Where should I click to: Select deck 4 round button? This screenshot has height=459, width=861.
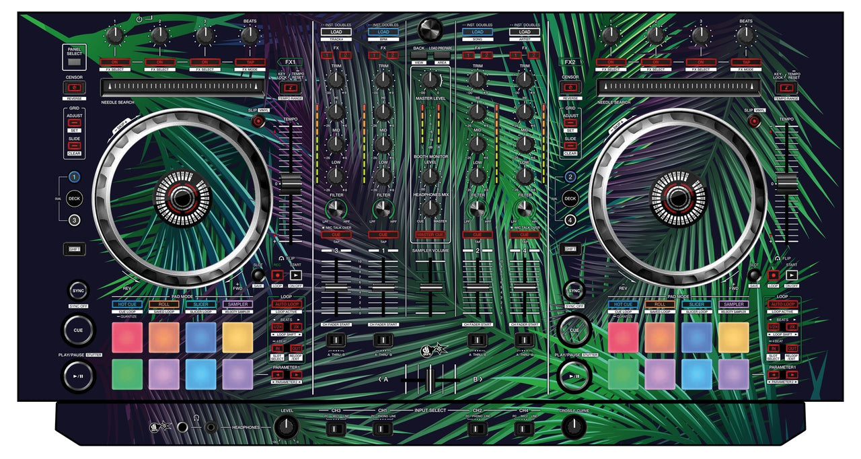(570, 219)
